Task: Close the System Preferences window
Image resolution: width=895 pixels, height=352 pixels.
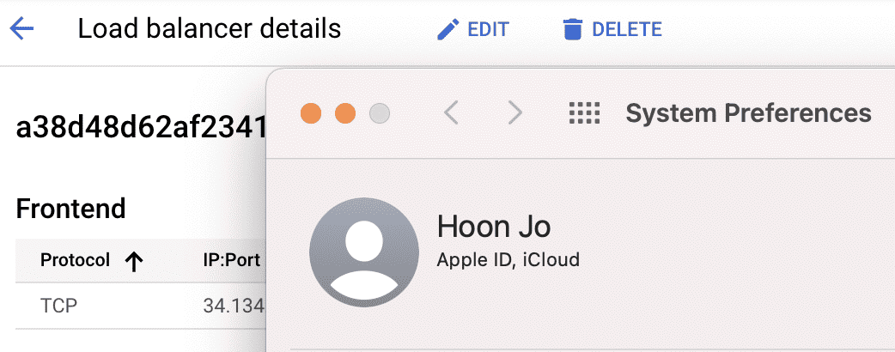Action: tap(311, 113)
